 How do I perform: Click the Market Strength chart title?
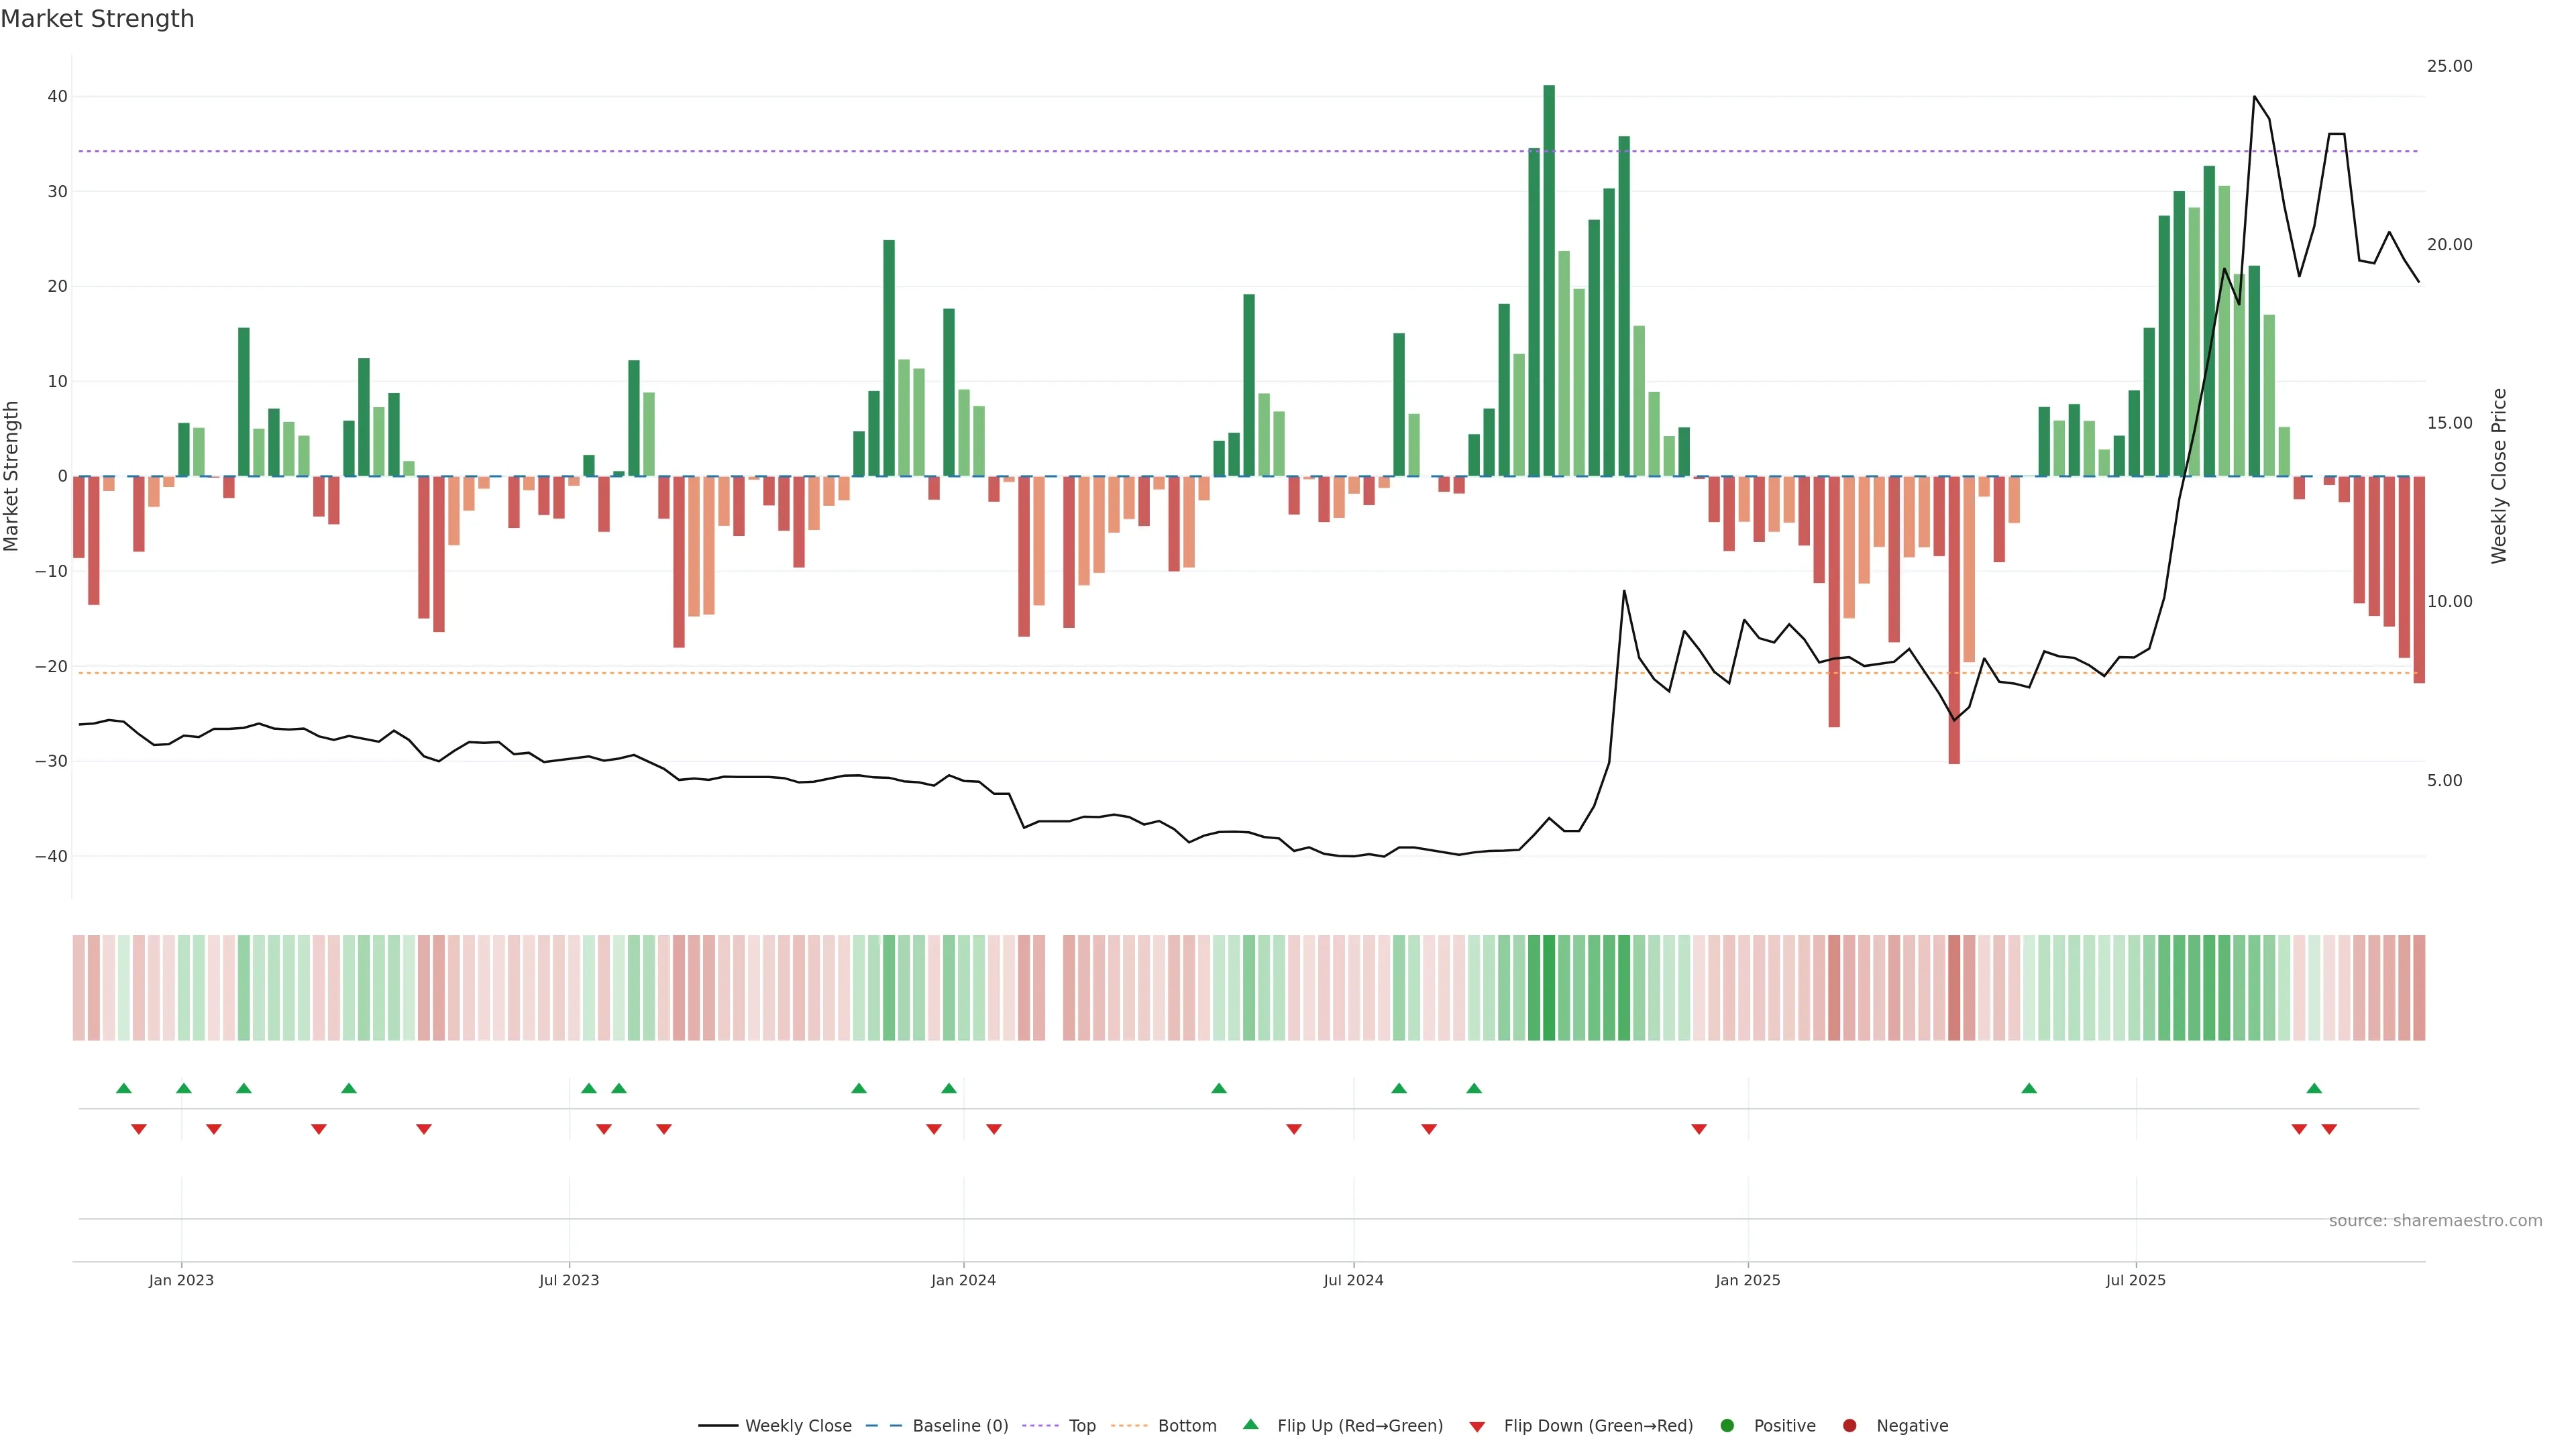point(97,19)
